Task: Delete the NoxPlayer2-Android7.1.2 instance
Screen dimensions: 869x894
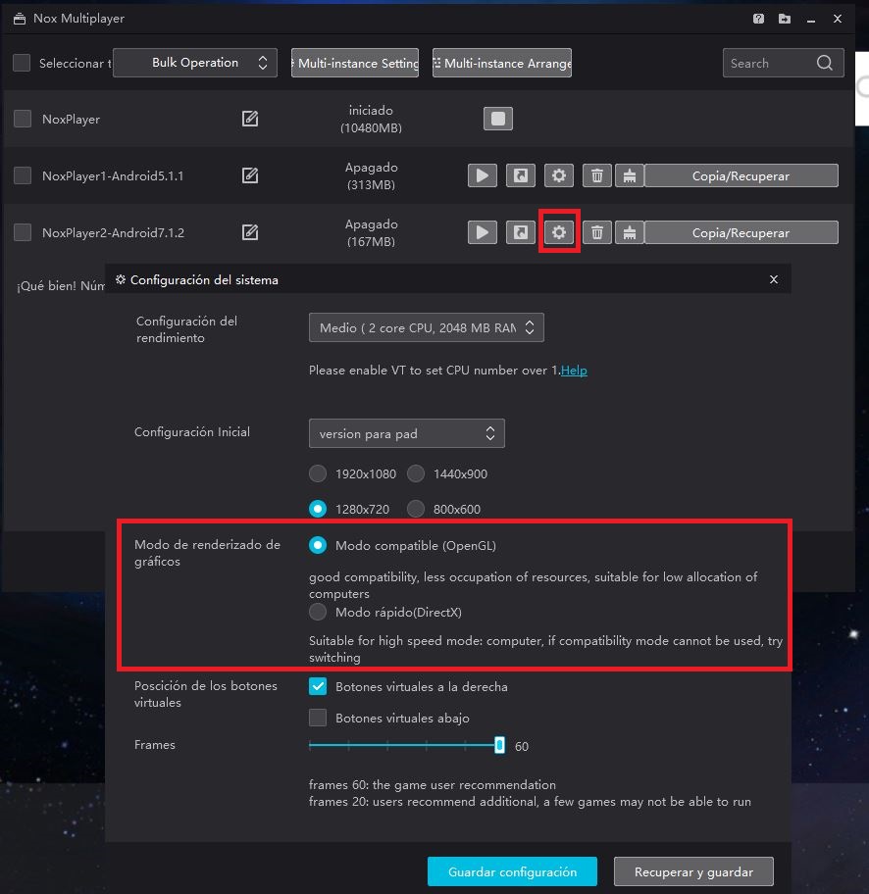Action: [597, 232]
